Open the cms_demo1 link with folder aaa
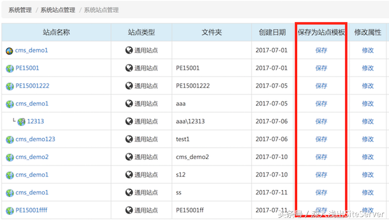389x221 pixels. coord(32,104)
